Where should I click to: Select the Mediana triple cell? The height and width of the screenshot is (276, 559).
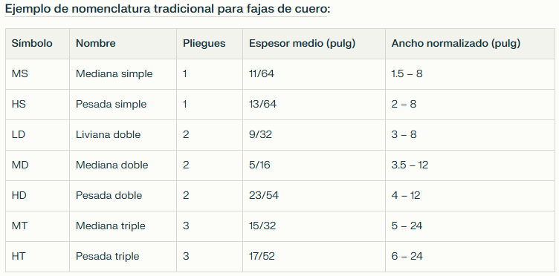click(x=123, y=226)
